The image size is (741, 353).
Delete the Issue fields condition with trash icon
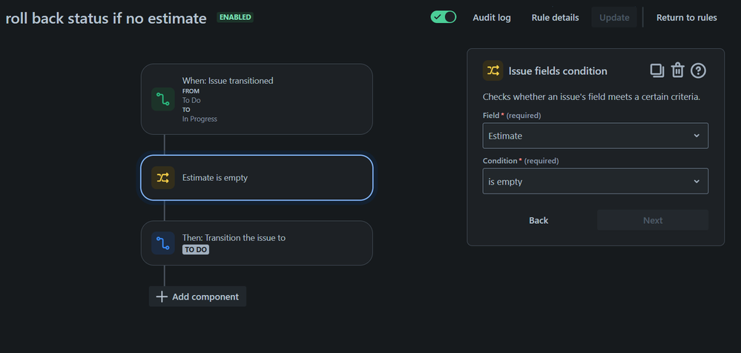(x=678, y=70)
